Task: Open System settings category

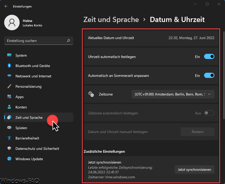Action: pos(39,55)
